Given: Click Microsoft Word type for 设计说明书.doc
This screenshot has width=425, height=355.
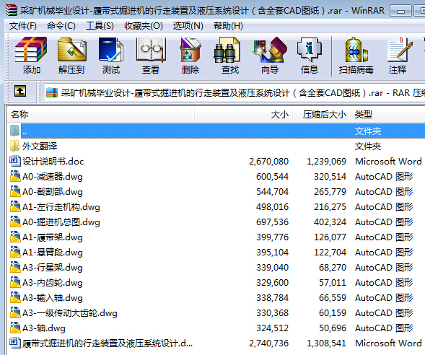Looking at the screenshot, I should pos(388,161).
